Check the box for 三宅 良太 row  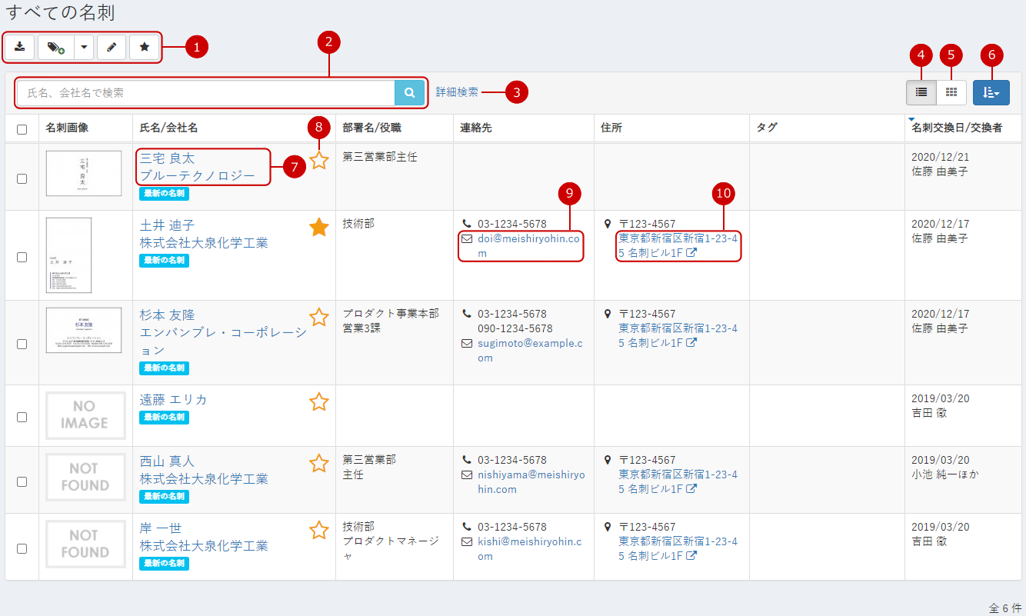pyautogui.click(x=22, y=178)
